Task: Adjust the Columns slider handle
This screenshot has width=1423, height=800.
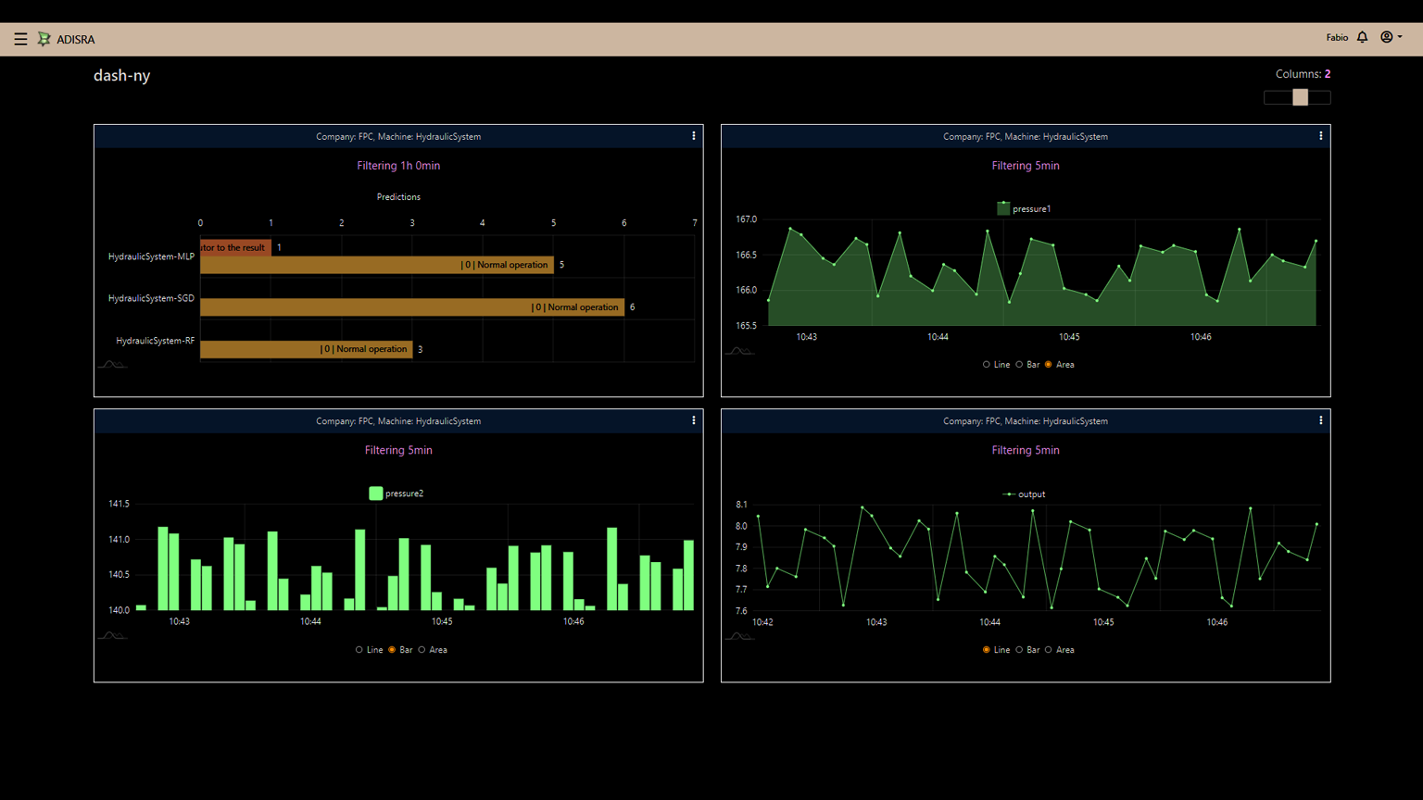Action: coord(1300,97)
